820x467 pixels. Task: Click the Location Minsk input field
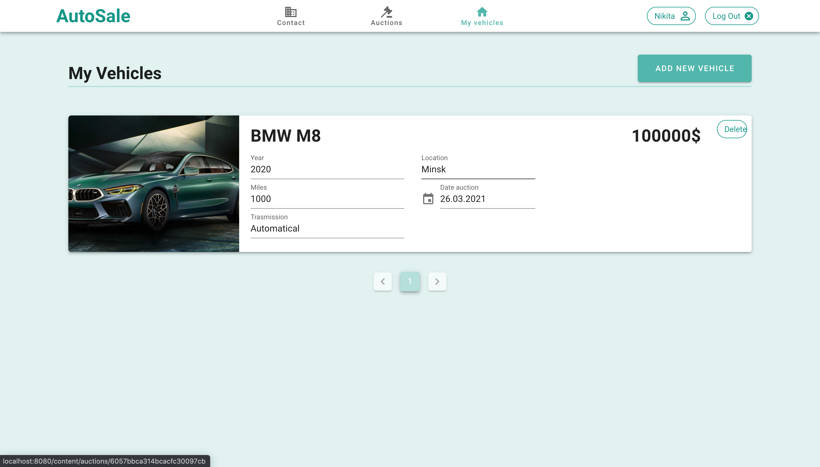(477, 169)
